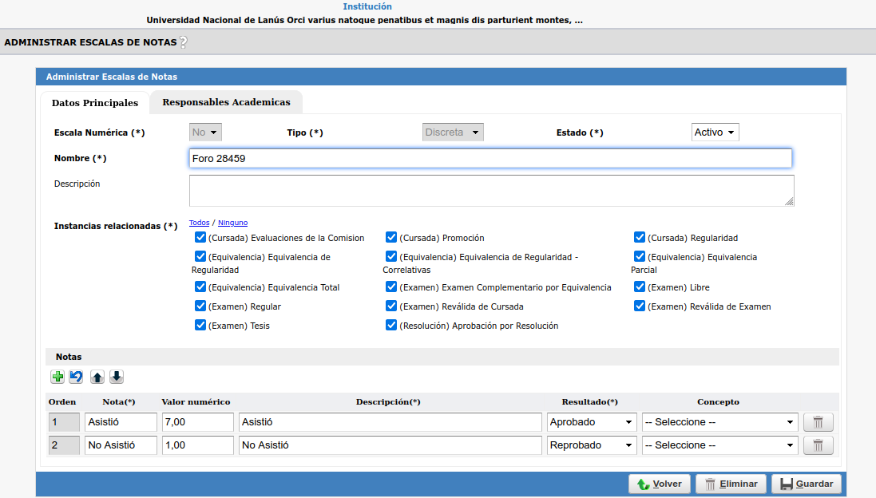
Task: Open Resultado dropdown showing Aprobado
Action: coord(592,422)
